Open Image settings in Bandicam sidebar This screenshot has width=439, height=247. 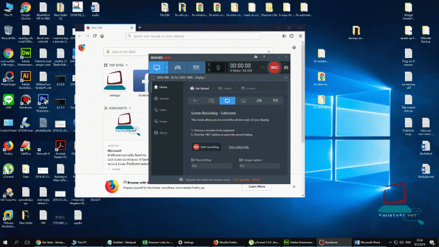point(167,122)
